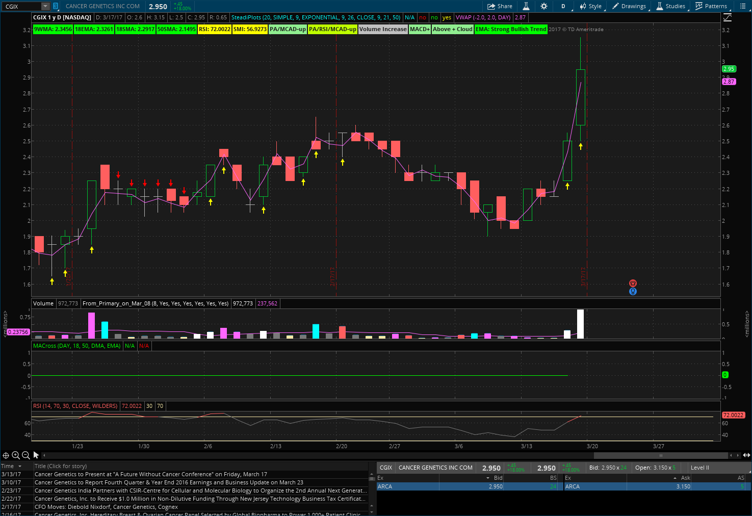The width and height of the screenshot is (752, 516).
Task: Click the RSI 72.0022 price bubble
Action: [733, 415]
